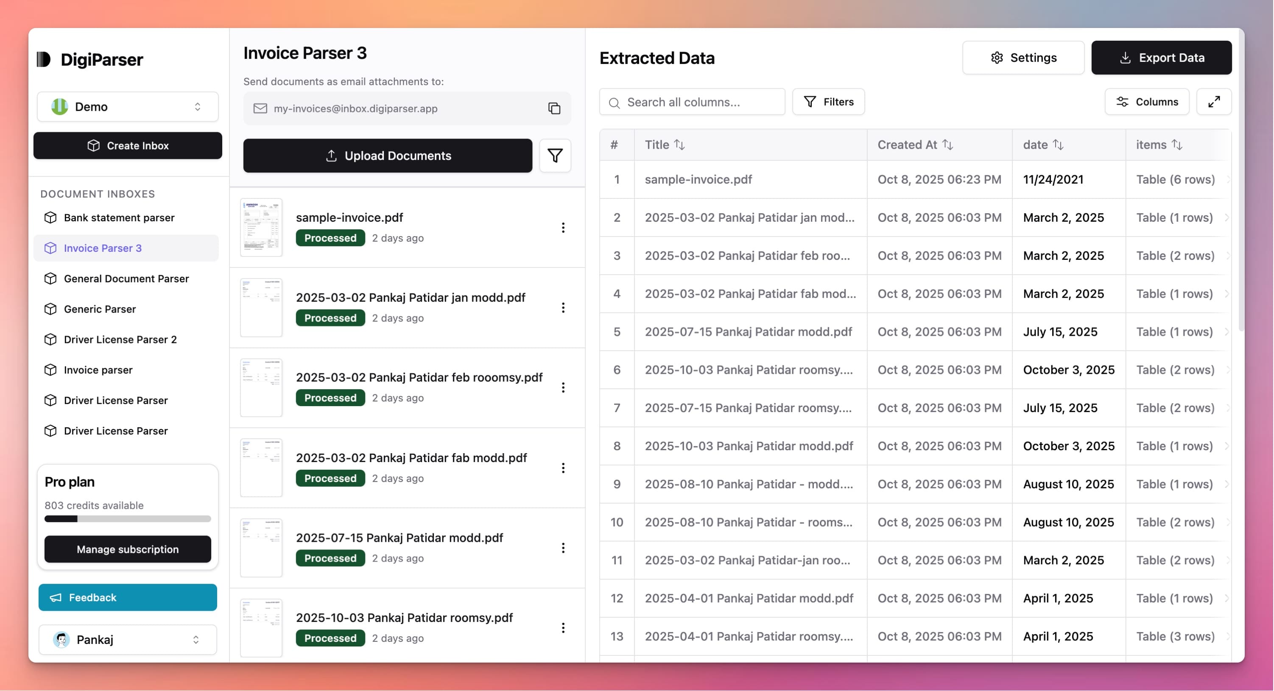Toggle sorting on the Created At column
The width and height of the screenshot is (1274, 691).
click(x=948, y=144)
